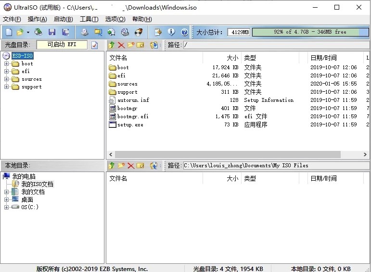Expand the sources folder in disc tree
This screenshot has width=371, height=272.
6,79
